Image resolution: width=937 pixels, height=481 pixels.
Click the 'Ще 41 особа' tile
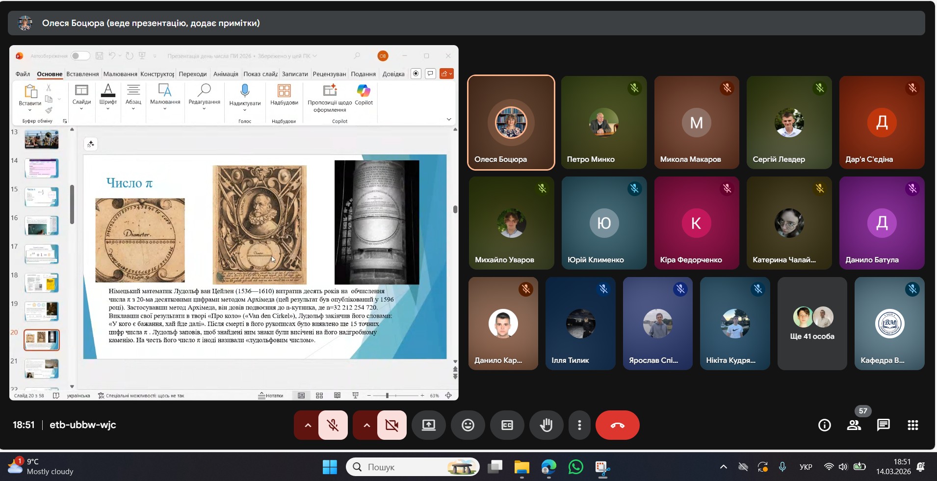click(812, 324)
